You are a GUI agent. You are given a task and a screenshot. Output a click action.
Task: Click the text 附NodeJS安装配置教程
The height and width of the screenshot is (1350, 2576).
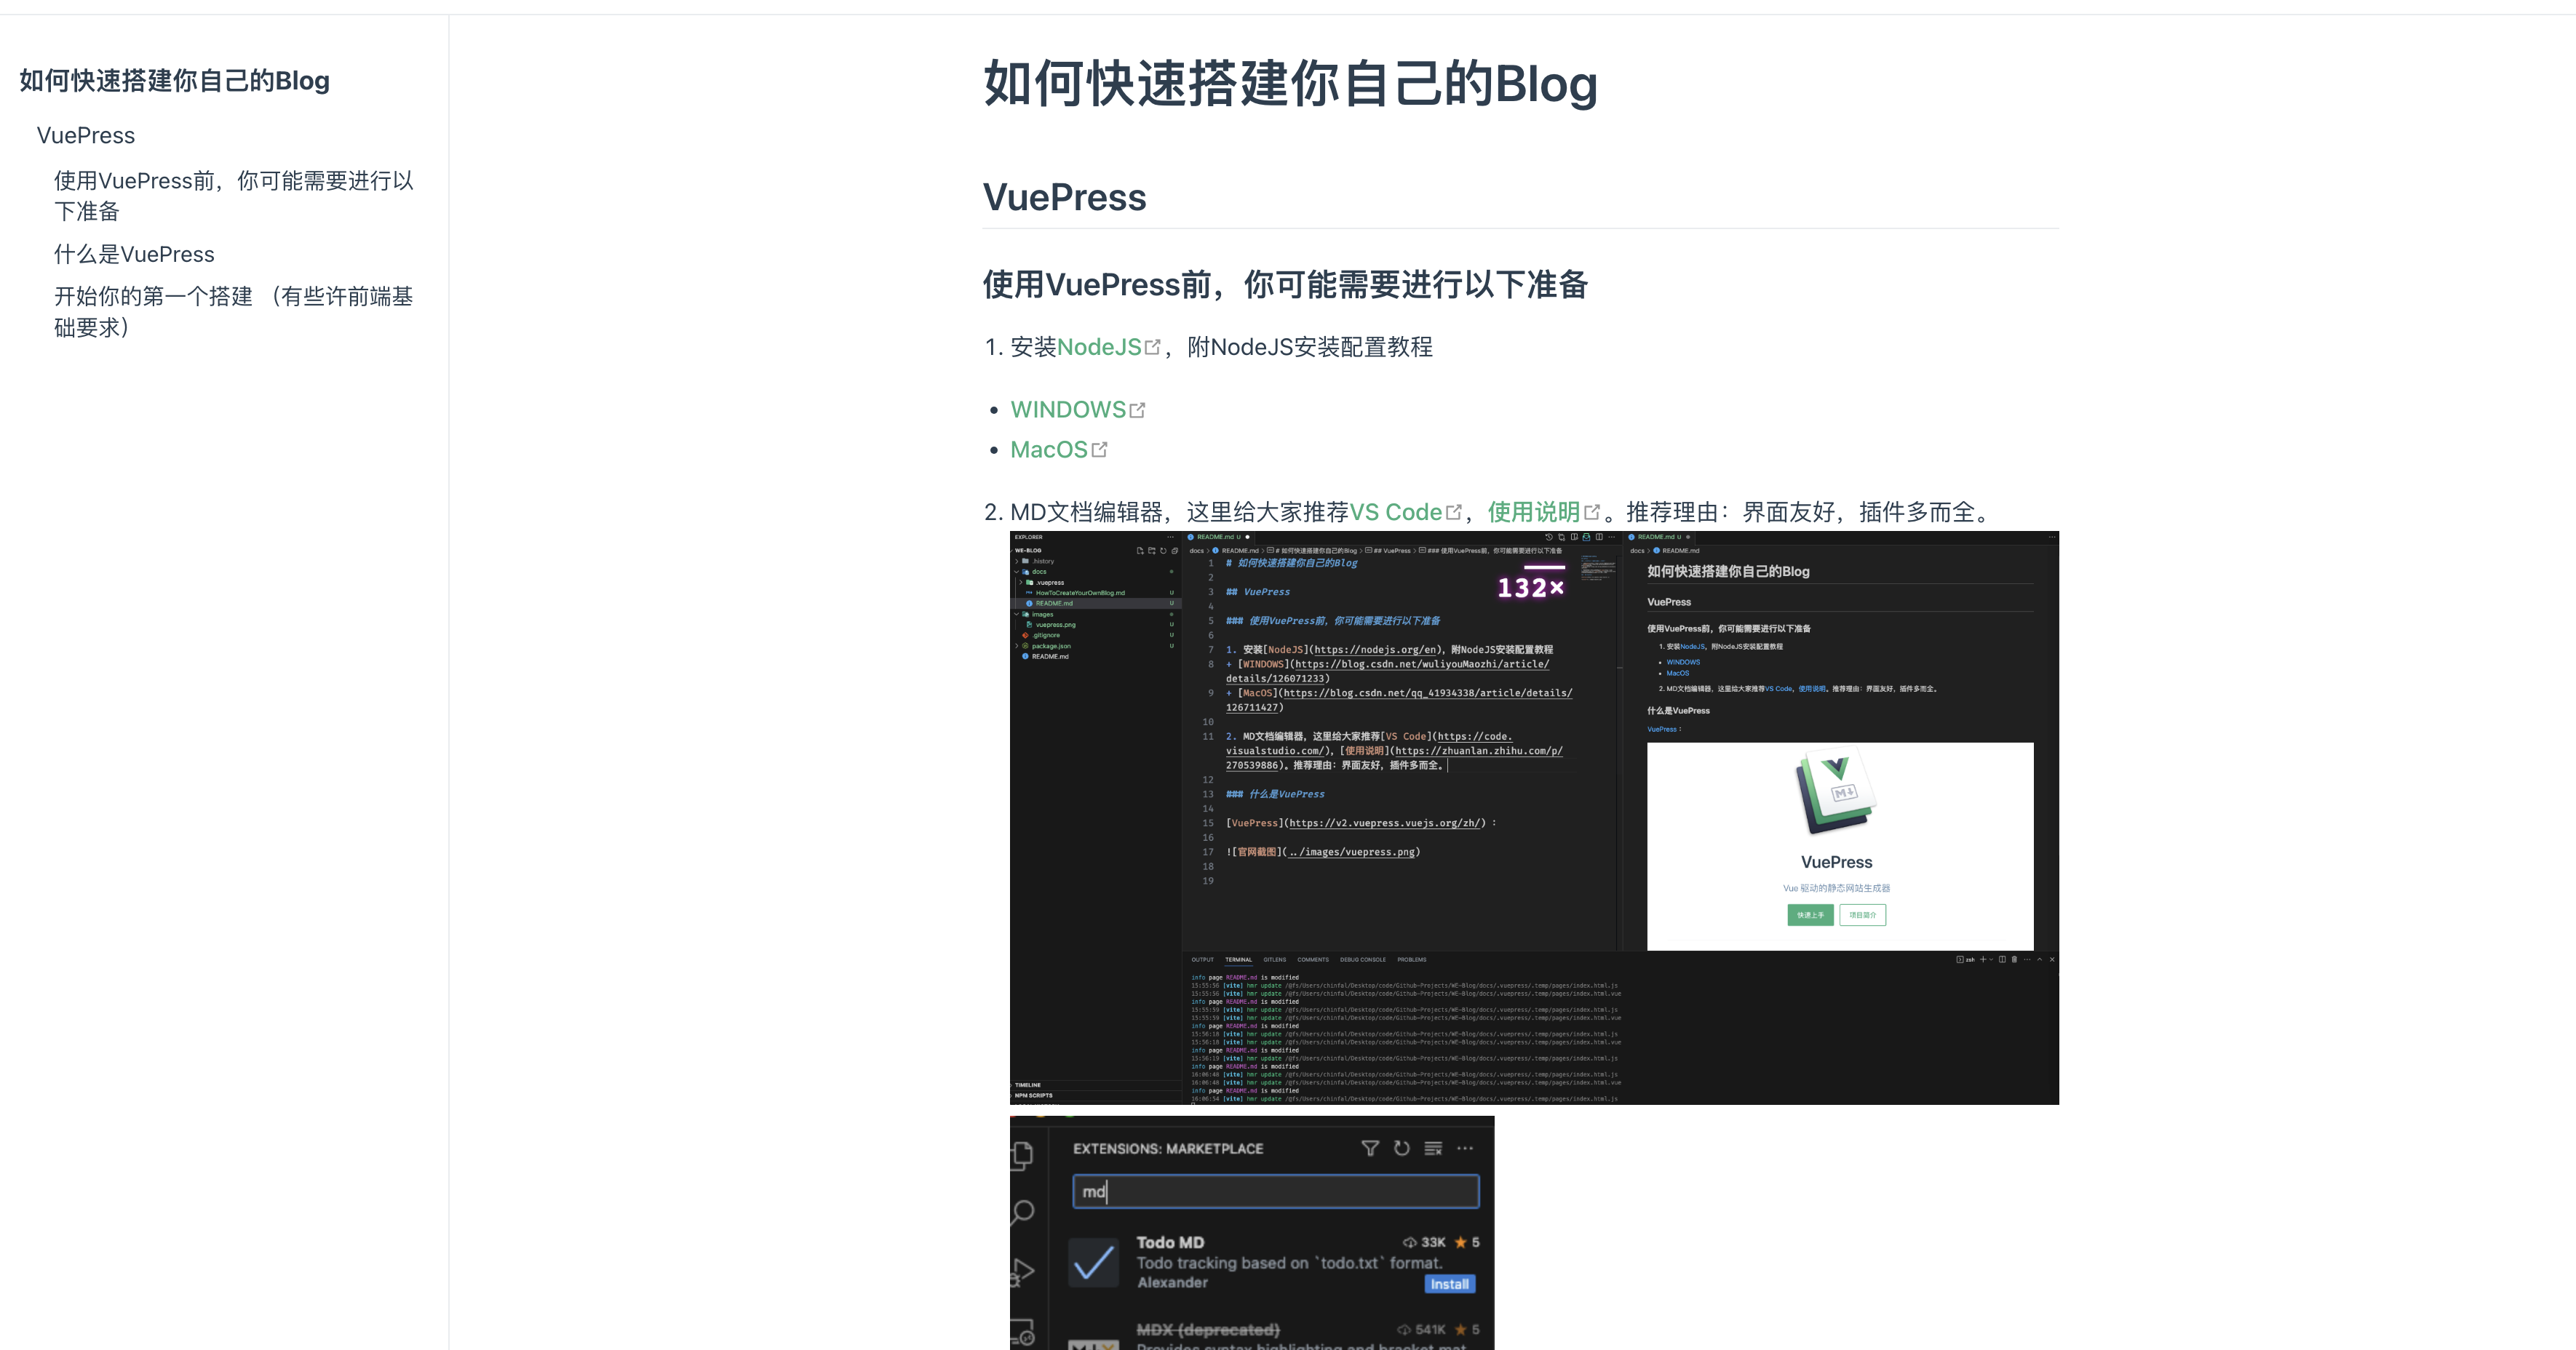(1310, 348)
